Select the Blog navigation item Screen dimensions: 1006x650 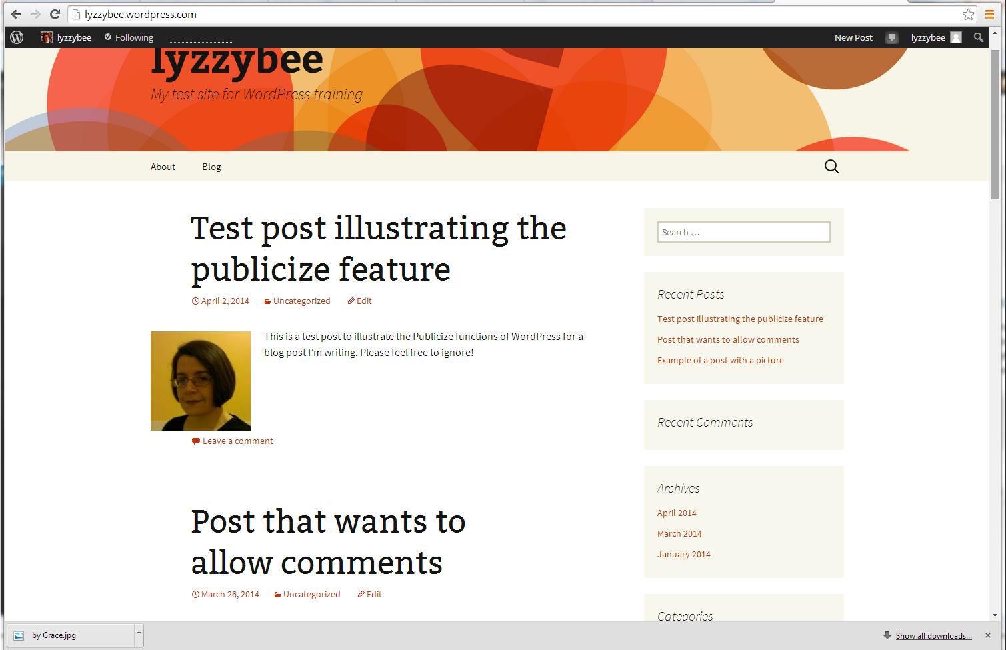211,167
